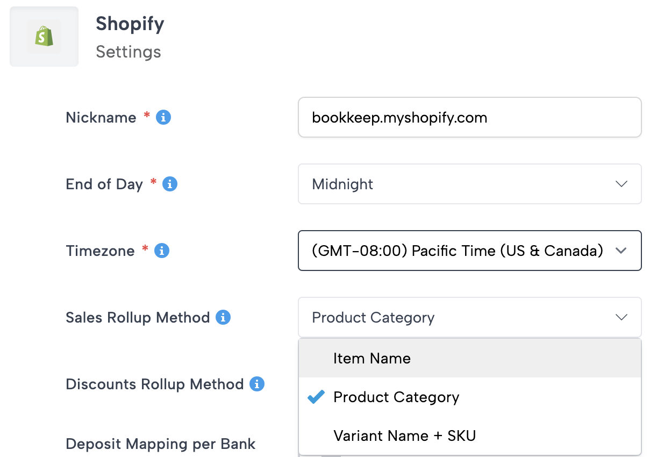Click the Discounts Rollup Method label
Screen dimensions: 657x457
tap(154, 384)
